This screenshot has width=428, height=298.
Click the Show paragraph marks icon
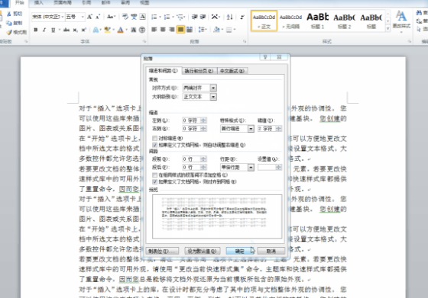[x=242, y=17]
